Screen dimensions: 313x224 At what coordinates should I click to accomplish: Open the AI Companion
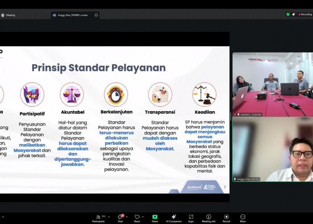(x=173, y=219)
